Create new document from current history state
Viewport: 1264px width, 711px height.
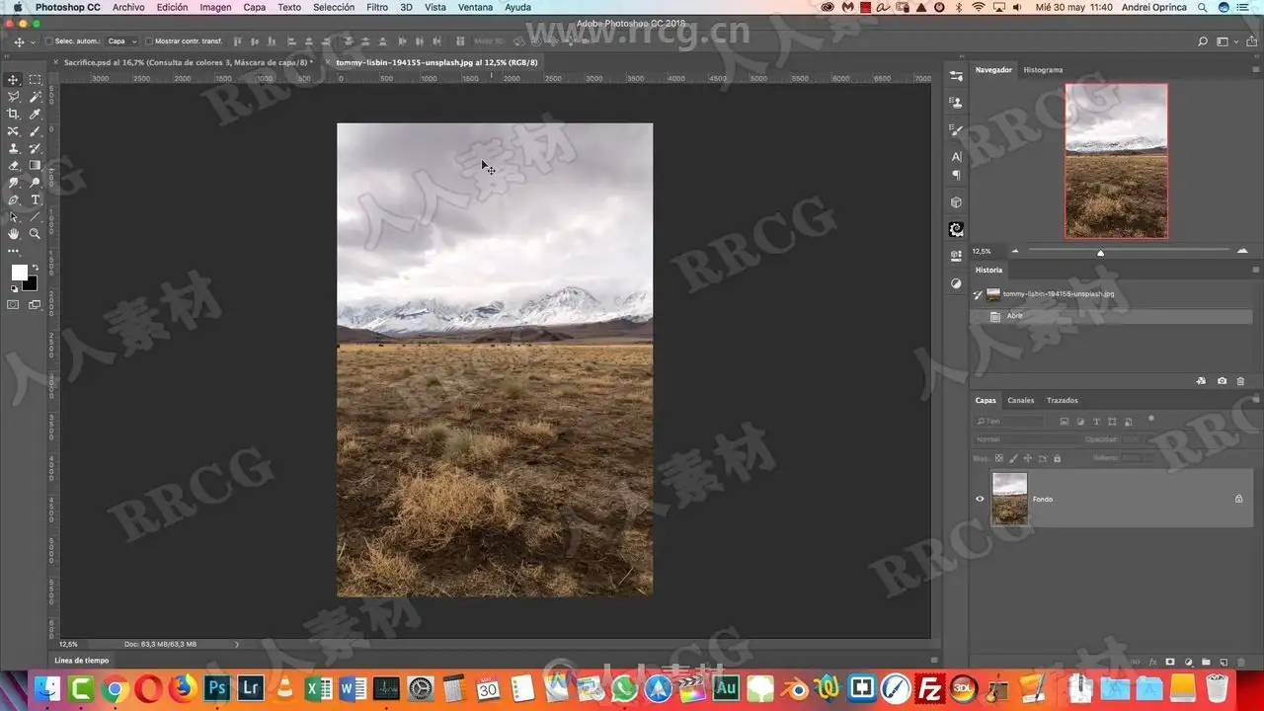[1201, 381]
